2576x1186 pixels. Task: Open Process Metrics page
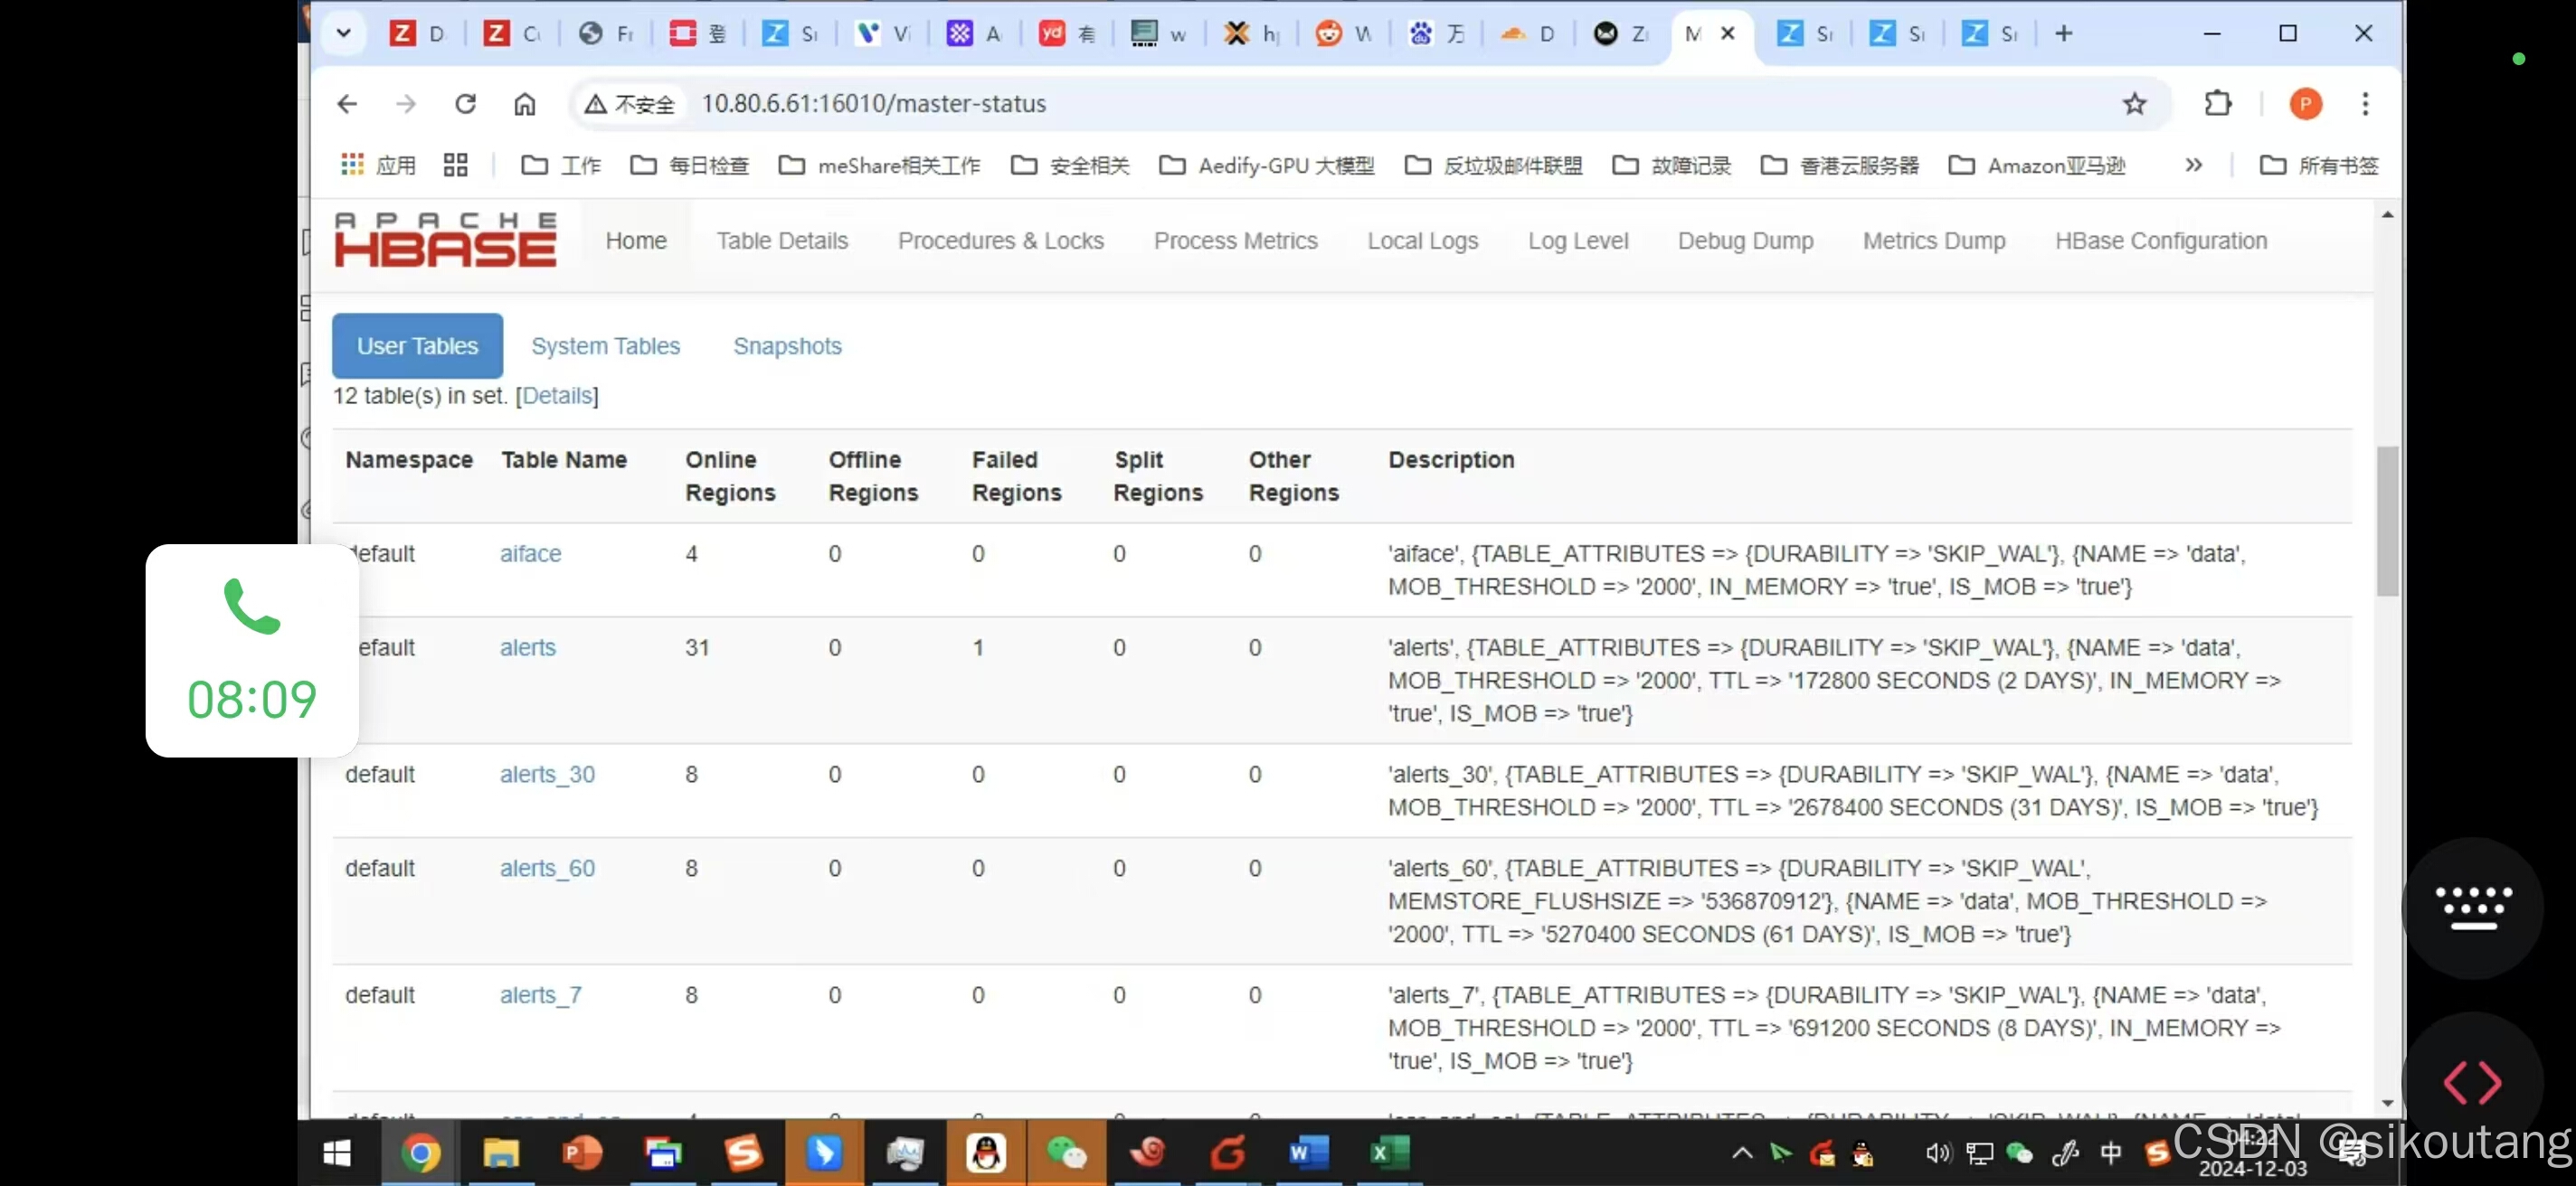point(1236,240)
